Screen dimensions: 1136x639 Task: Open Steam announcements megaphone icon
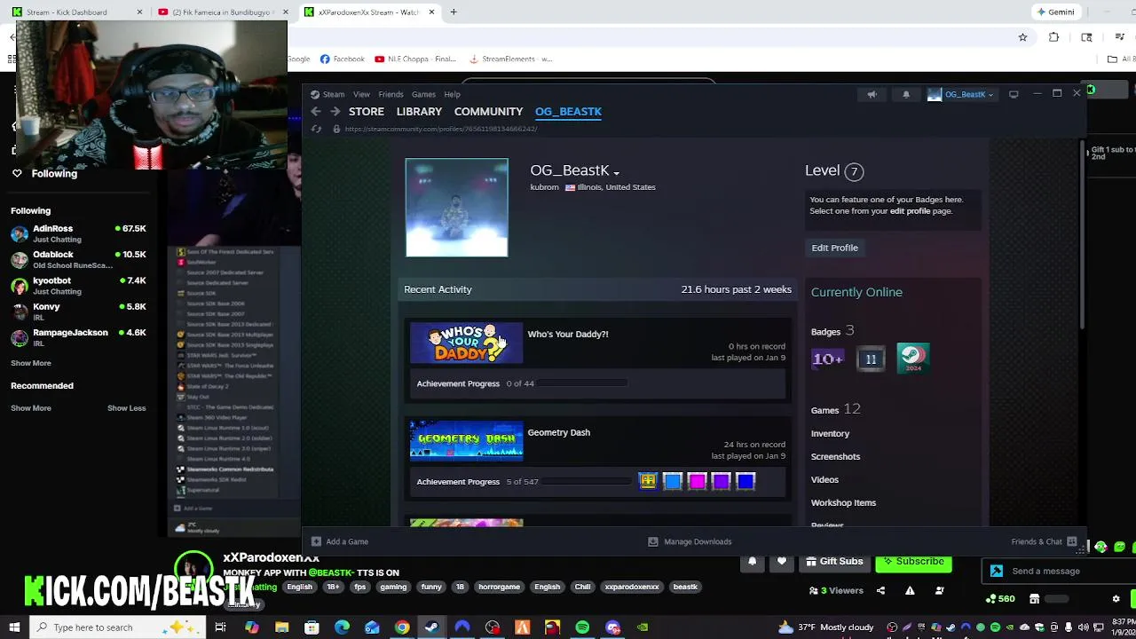coord(872,94)
